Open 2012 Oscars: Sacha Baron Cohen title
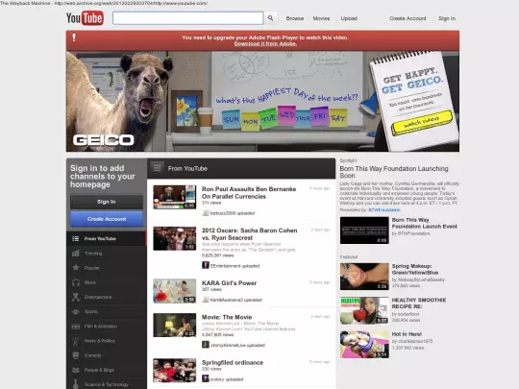Screen dimensions: 519x389 (x=250, y=233)
